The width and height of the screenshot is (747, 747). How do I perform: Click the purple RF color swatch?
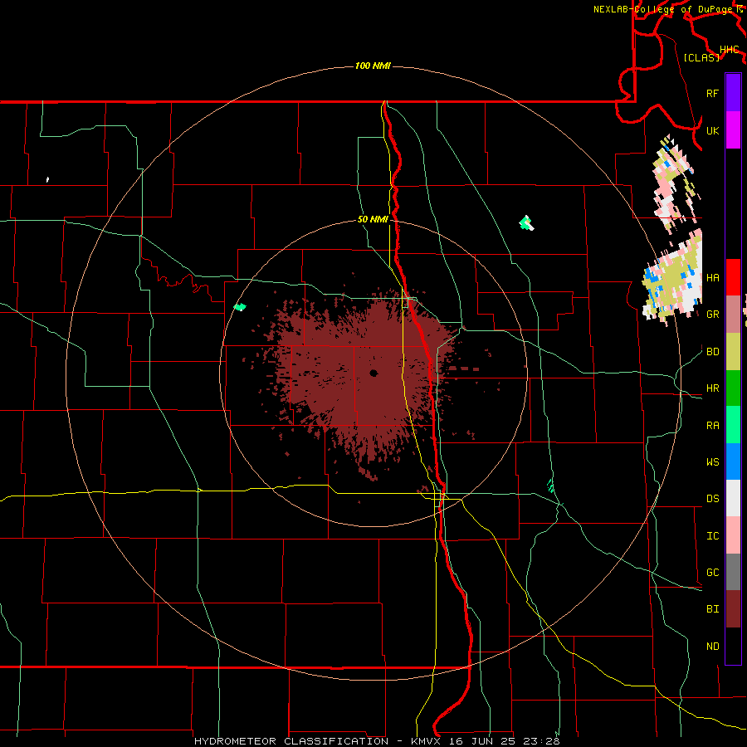[x=733, y=93]
